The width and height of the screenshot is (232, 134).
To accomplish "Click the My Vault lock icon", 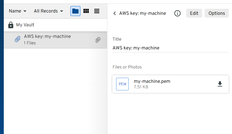I will 11,25.
